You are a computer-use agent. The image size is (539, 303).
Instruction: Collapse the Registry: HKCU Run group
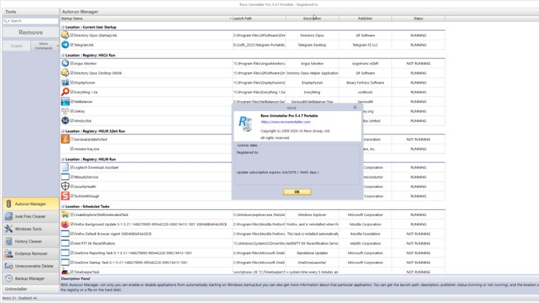(63, 55)
